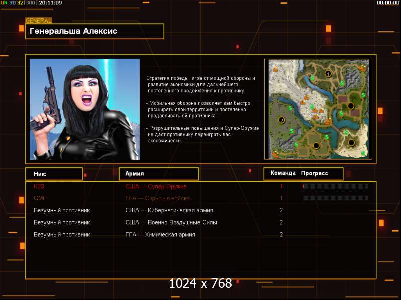The image size is (401, 300).
Task: Click the orange building icon in minimap's bottom-left corner
Action: pos(275,154)
